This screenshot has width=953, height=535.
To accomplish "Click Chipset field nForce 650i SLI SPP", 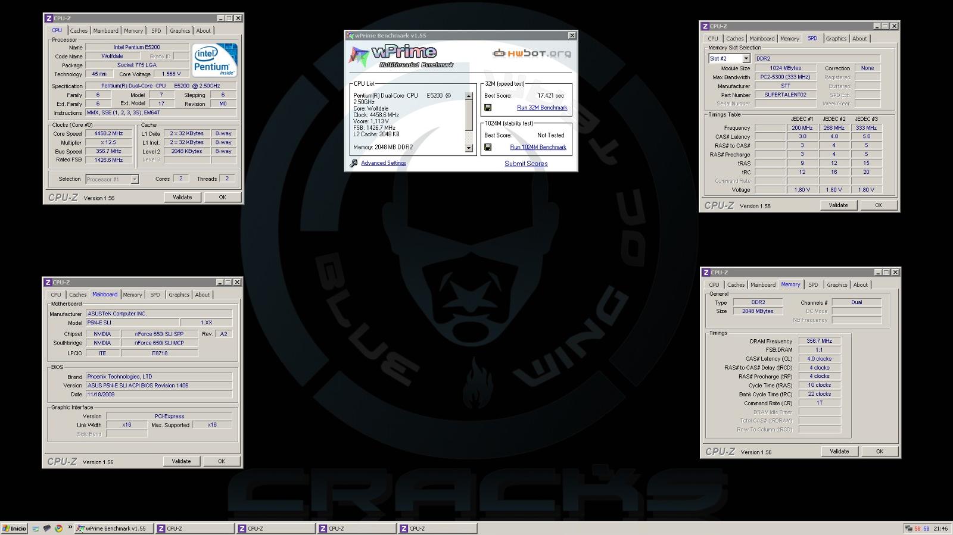I will [x=159, y=334].
